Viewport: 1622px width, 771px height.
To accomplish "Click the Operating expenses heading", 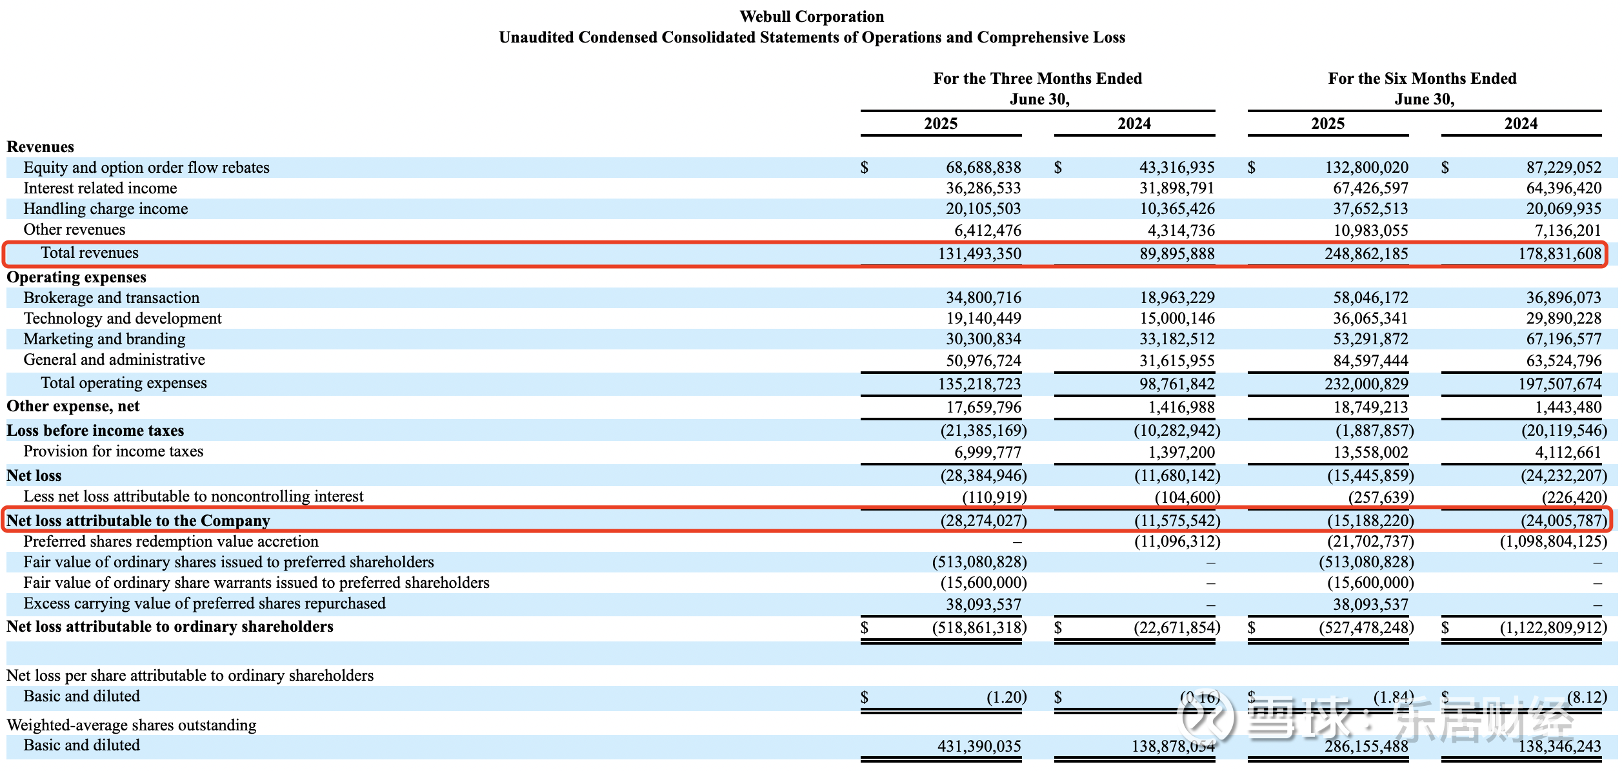I will point(76,277).
